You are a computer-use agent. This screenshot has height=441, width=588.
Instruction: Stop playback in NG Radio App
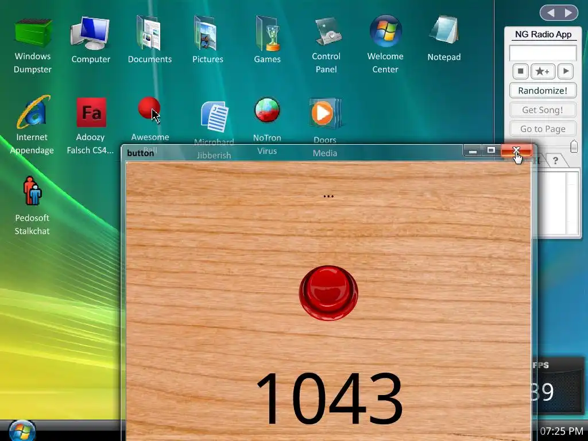[520, 71]
